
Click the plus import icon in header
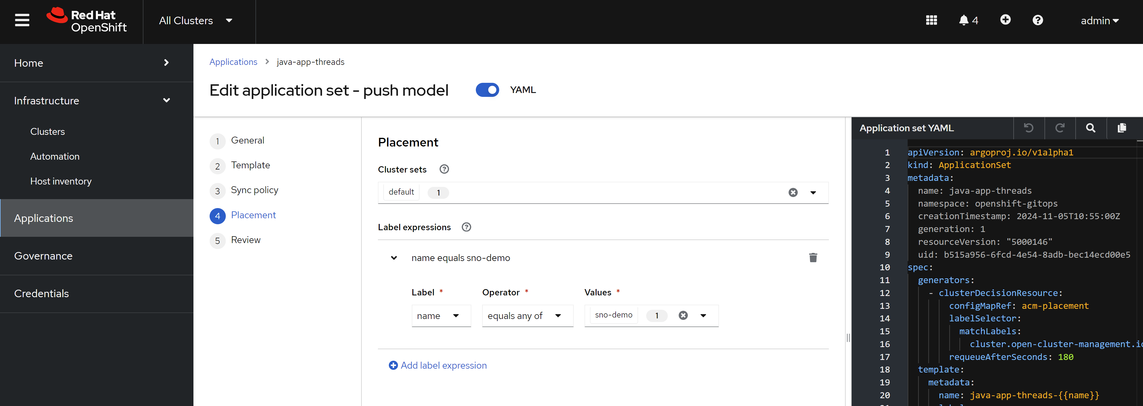click(1006, 20)
